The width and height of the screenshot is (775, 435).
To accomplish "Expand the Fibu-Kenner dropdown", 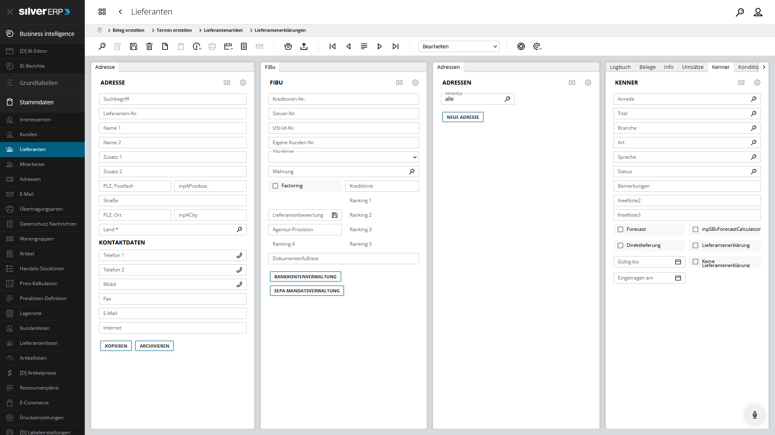I will (x=415, y=157).
